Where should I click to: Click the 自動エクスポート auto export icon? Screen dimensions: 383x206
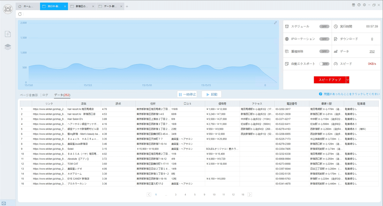click(287, 64)
